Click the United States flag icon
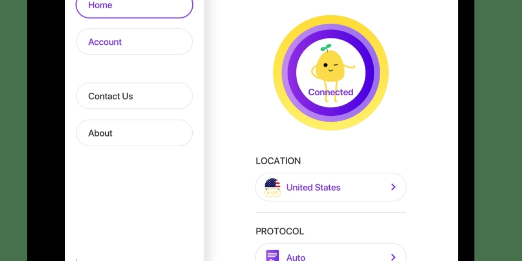Viewport: 522px width, 261px height. [x=272, y=183]
